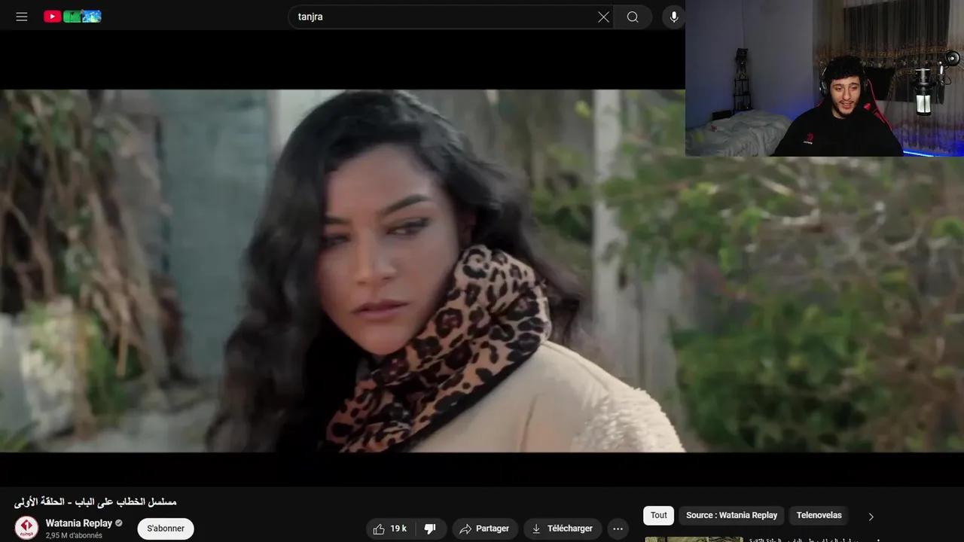The width and height of the screenshot is (964, 542).
Task: Like the video with 19 k
Action: (x=390, y=528)
